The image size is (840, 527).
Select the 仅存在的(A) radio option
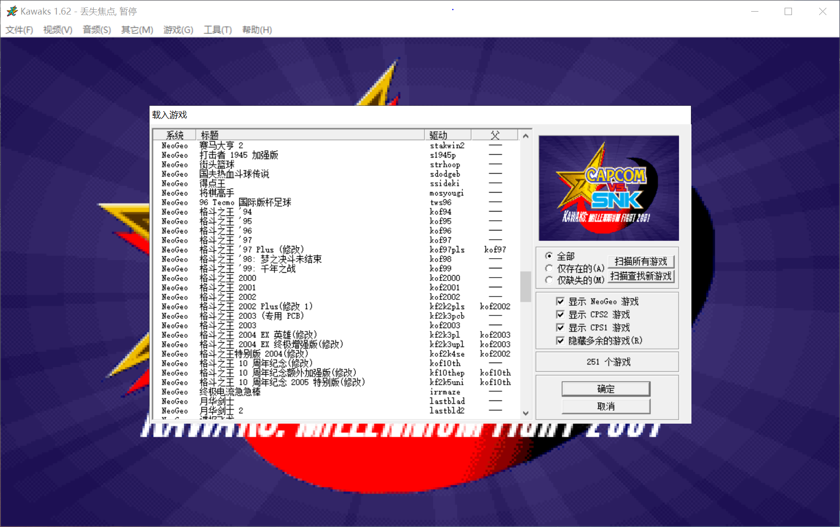coord(549,268)
